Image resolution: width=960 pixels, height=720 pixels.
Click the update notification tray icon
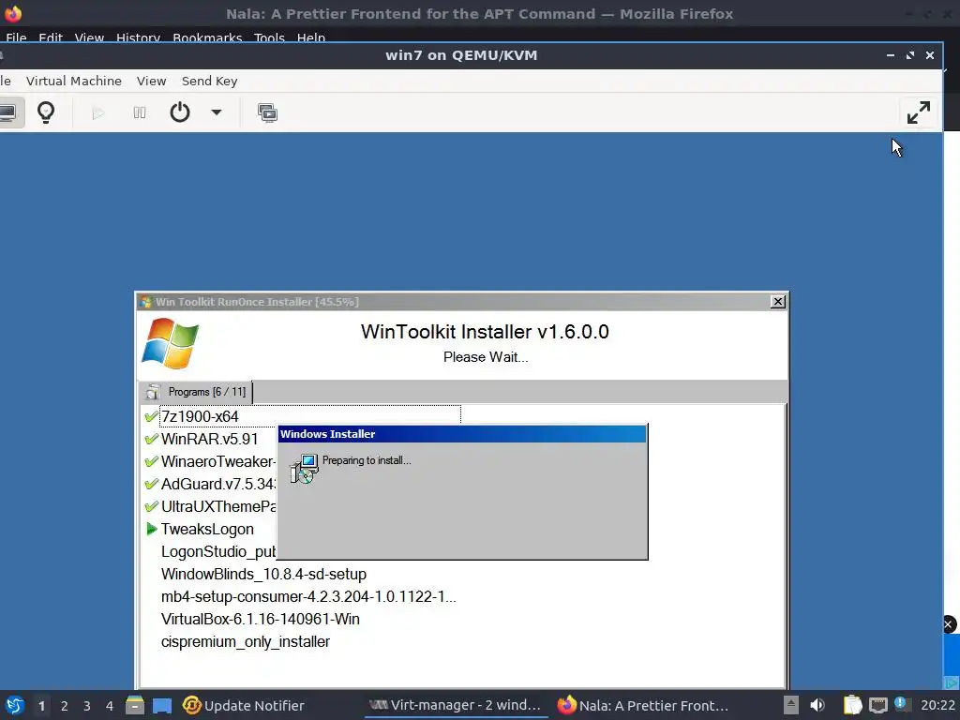(901, 703)
